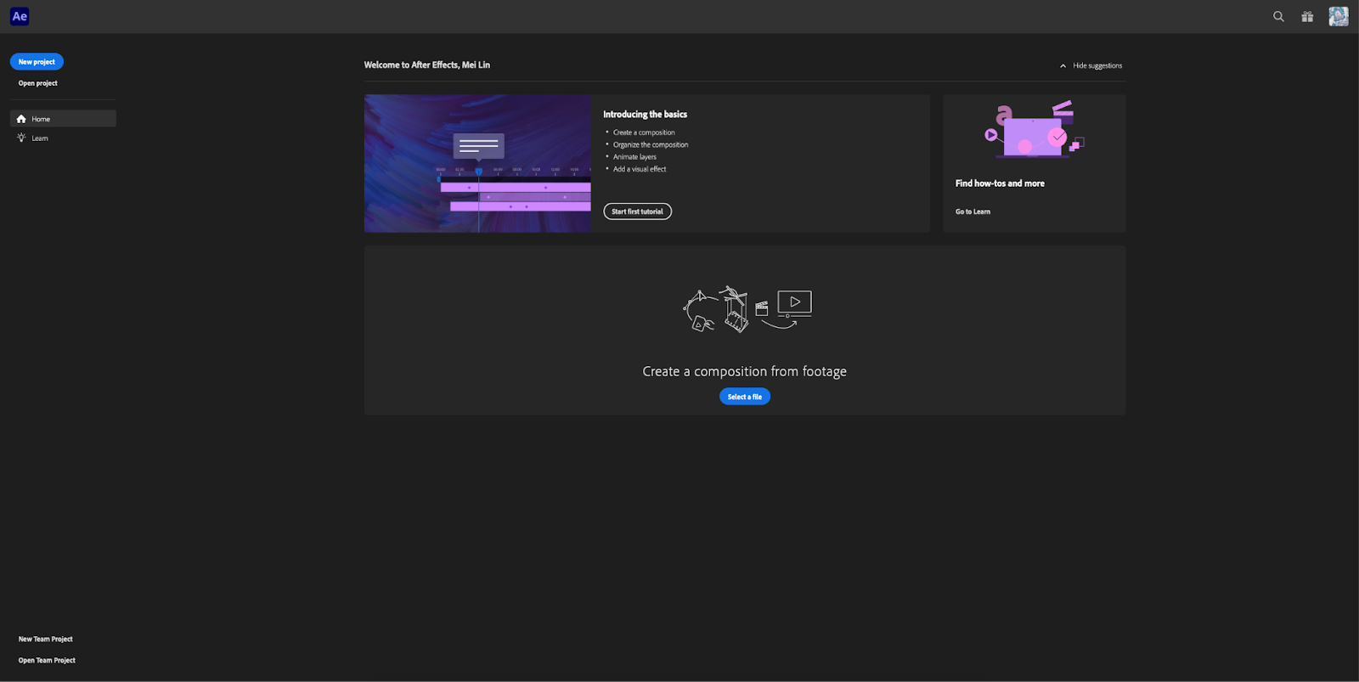The image size is (1359, 682).
Task: Click the welcome heading for Mei Lin
Action: (426, 65)
